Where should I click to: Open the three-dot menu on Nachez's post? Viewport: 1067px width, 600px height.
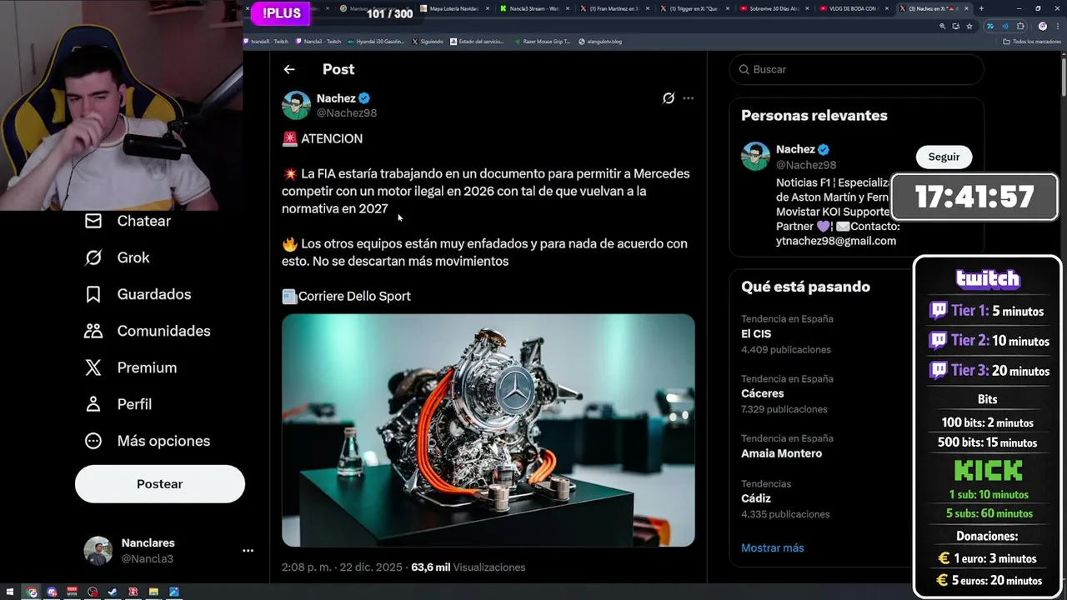click(x=688, y=98)
